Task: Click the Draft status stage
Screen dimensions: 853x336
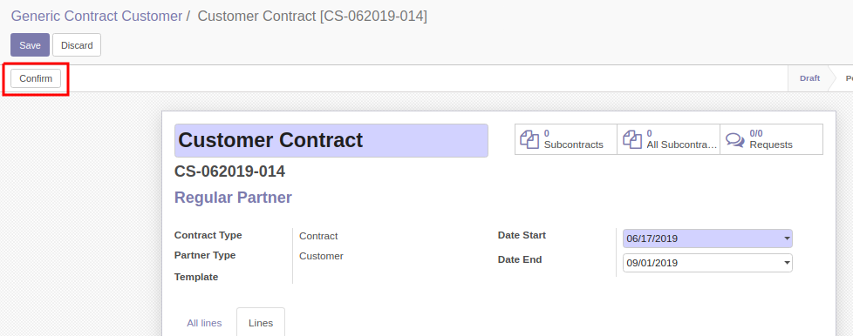Action: pos(809,78)
